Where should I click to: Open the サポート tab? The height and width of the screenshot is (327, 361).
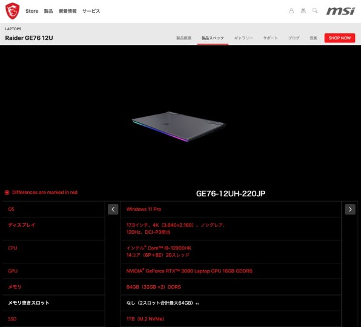point(270,38)
